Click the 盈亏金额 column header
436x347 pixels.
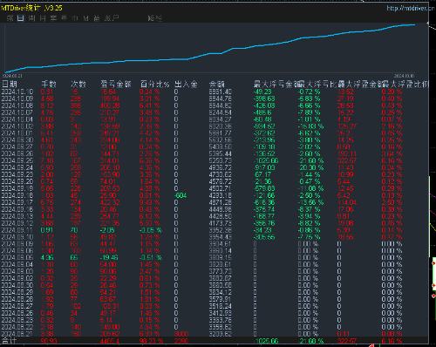click(116, 85)
